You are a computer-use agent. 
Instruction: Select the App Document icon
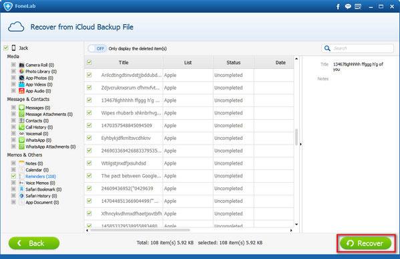[21, 202]
